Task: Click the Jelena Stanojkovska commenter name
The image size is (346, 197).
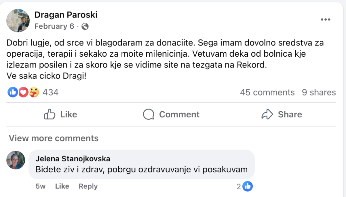Action: (73, 159)
